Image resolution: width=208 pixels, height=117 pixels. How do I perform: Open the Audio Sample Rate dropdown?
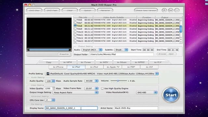(91, 81)
